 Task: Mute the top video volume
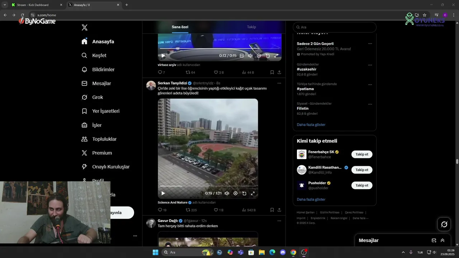click(250, 56)
